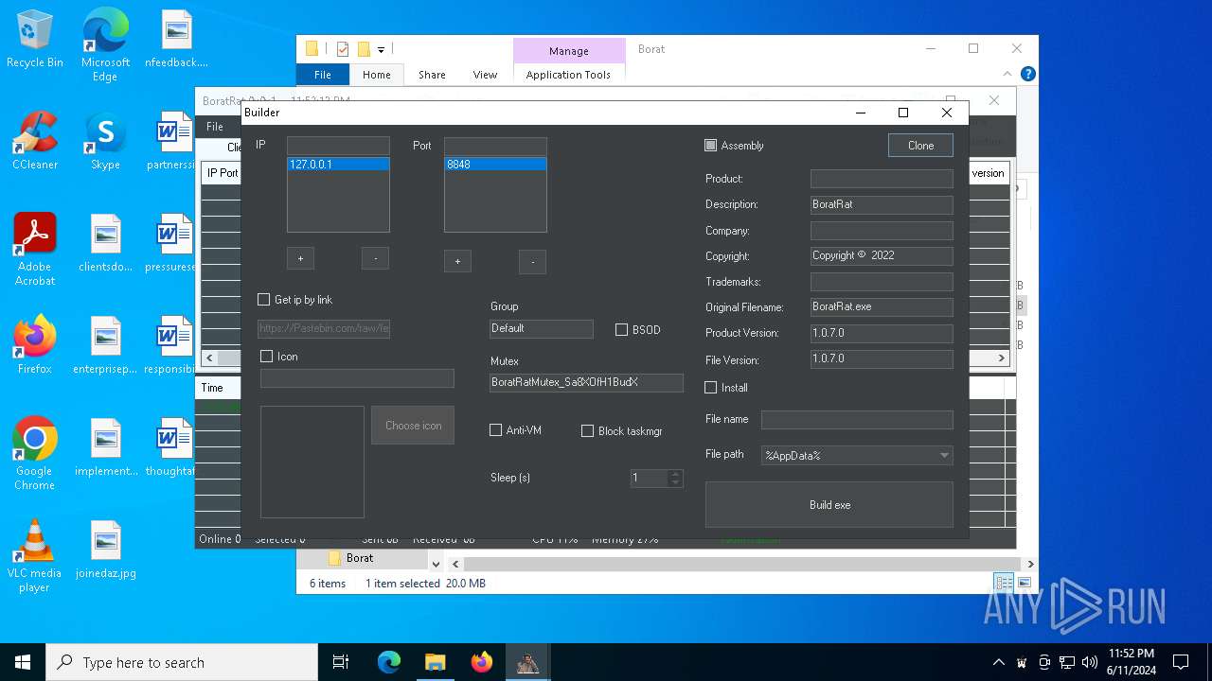Open File Explorer from taskbar
The width and height of the screenshot is (1212, 681).
(x=435, y=662)
